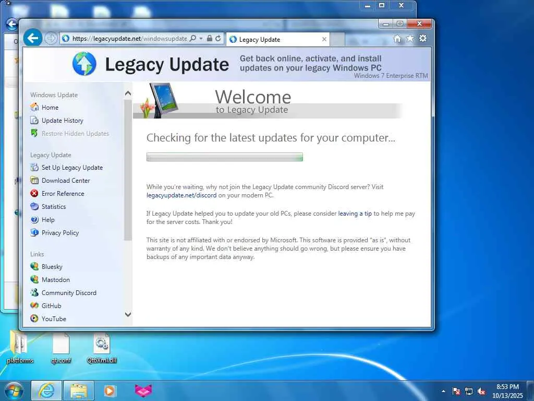Click the YouTube play icon in Links

click(x=34, y=319)
